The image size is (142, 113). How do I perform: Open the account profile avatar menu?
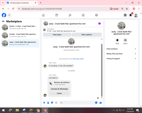(136, 15)
